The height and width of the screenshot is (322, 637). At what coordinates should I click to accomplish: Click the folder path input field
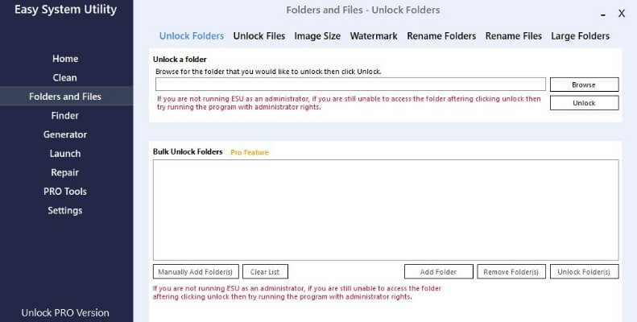click(x=350, y=85)
